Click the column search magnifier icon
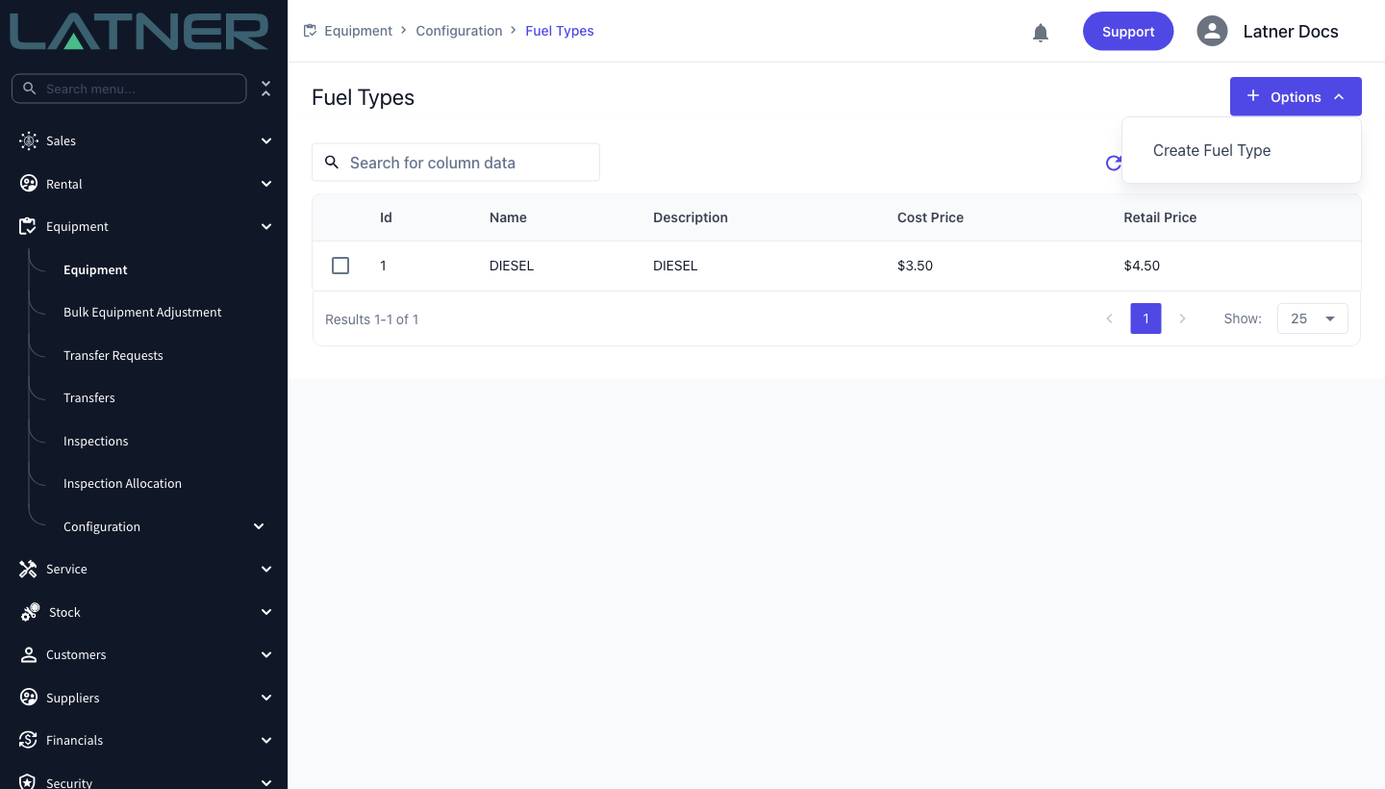 332,163
